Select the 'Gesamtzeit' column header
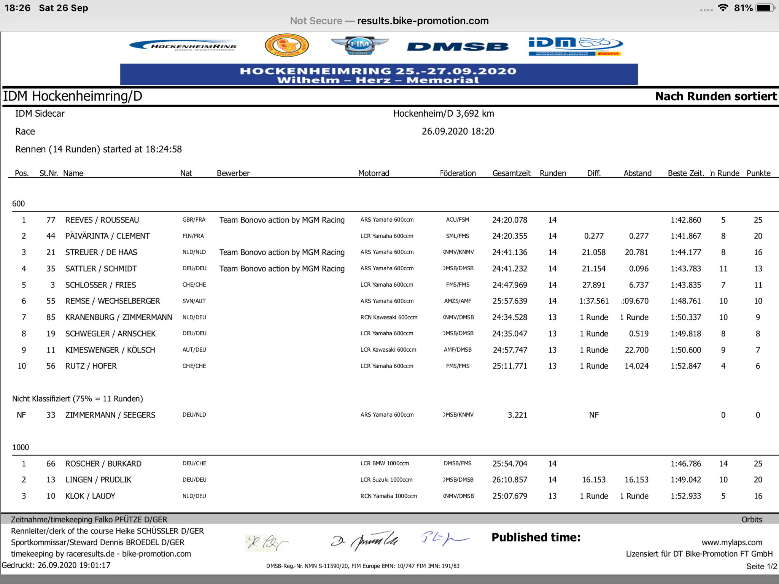Screen dimensions: 779x584 (x=511, y=173)
